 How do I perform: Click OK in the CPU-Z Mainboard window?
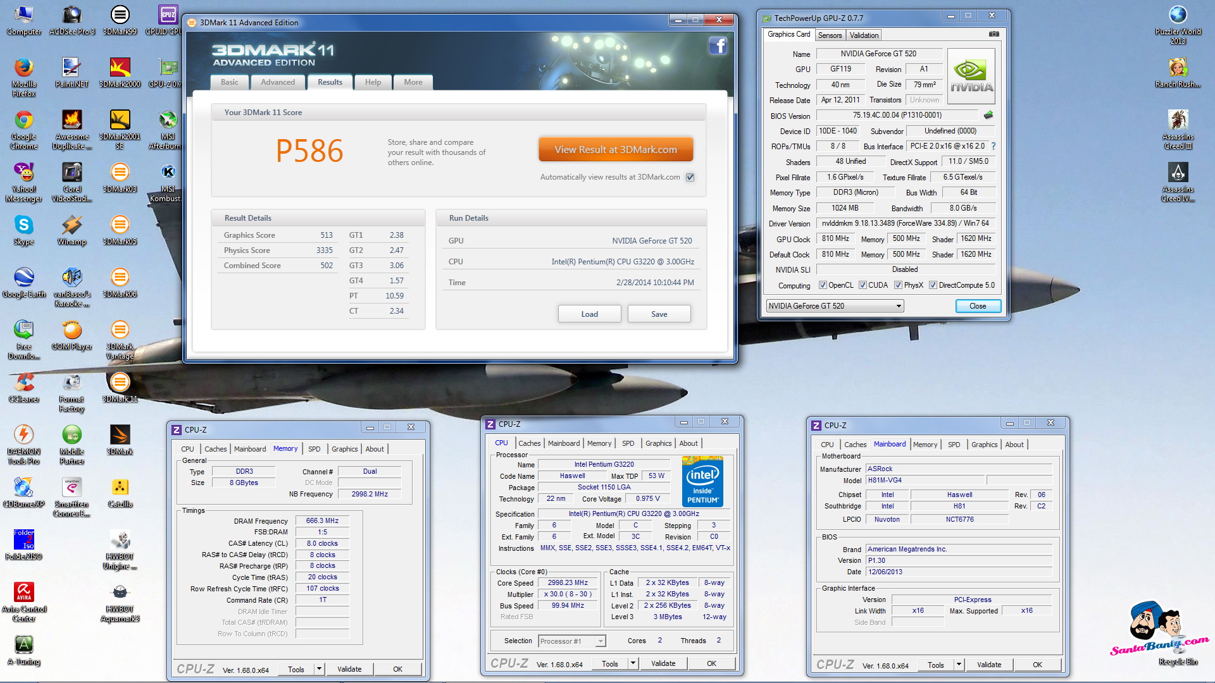point(1037,665)
